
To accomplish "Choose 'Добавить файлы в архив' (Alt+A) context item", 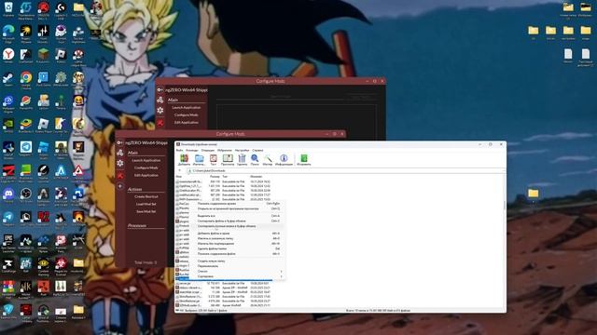I will click(239, 234).
